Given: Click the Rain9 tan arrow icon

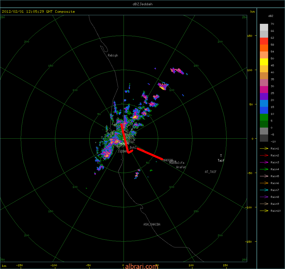Looking at the screenshot, I should pos(264,204).
